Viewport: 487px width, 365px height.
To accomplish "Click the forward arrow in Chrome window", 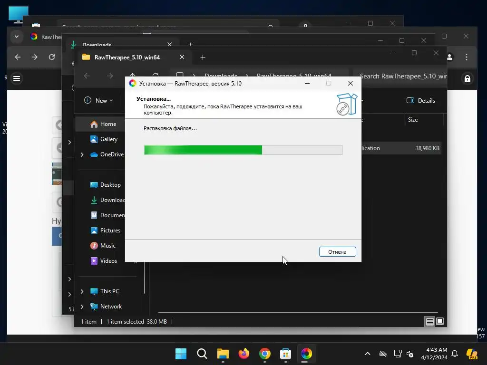I will click(35, 57).
